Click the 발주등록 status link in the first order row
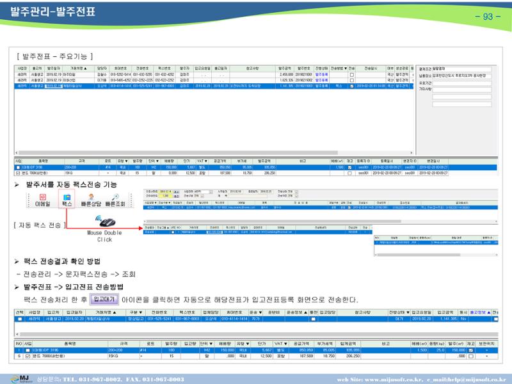This screenshot has width=512, height=384. (321, 75)
